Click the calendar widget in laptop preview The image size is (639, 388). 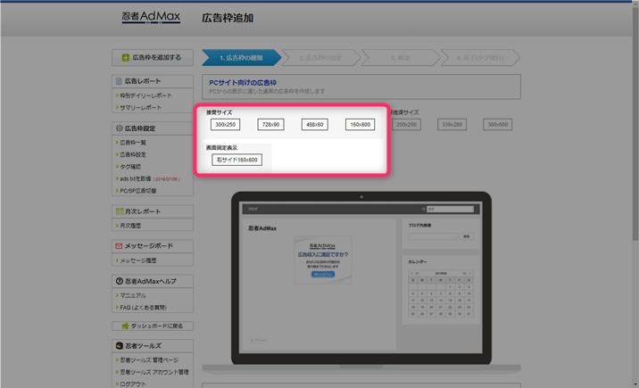[x=441, y=293]
